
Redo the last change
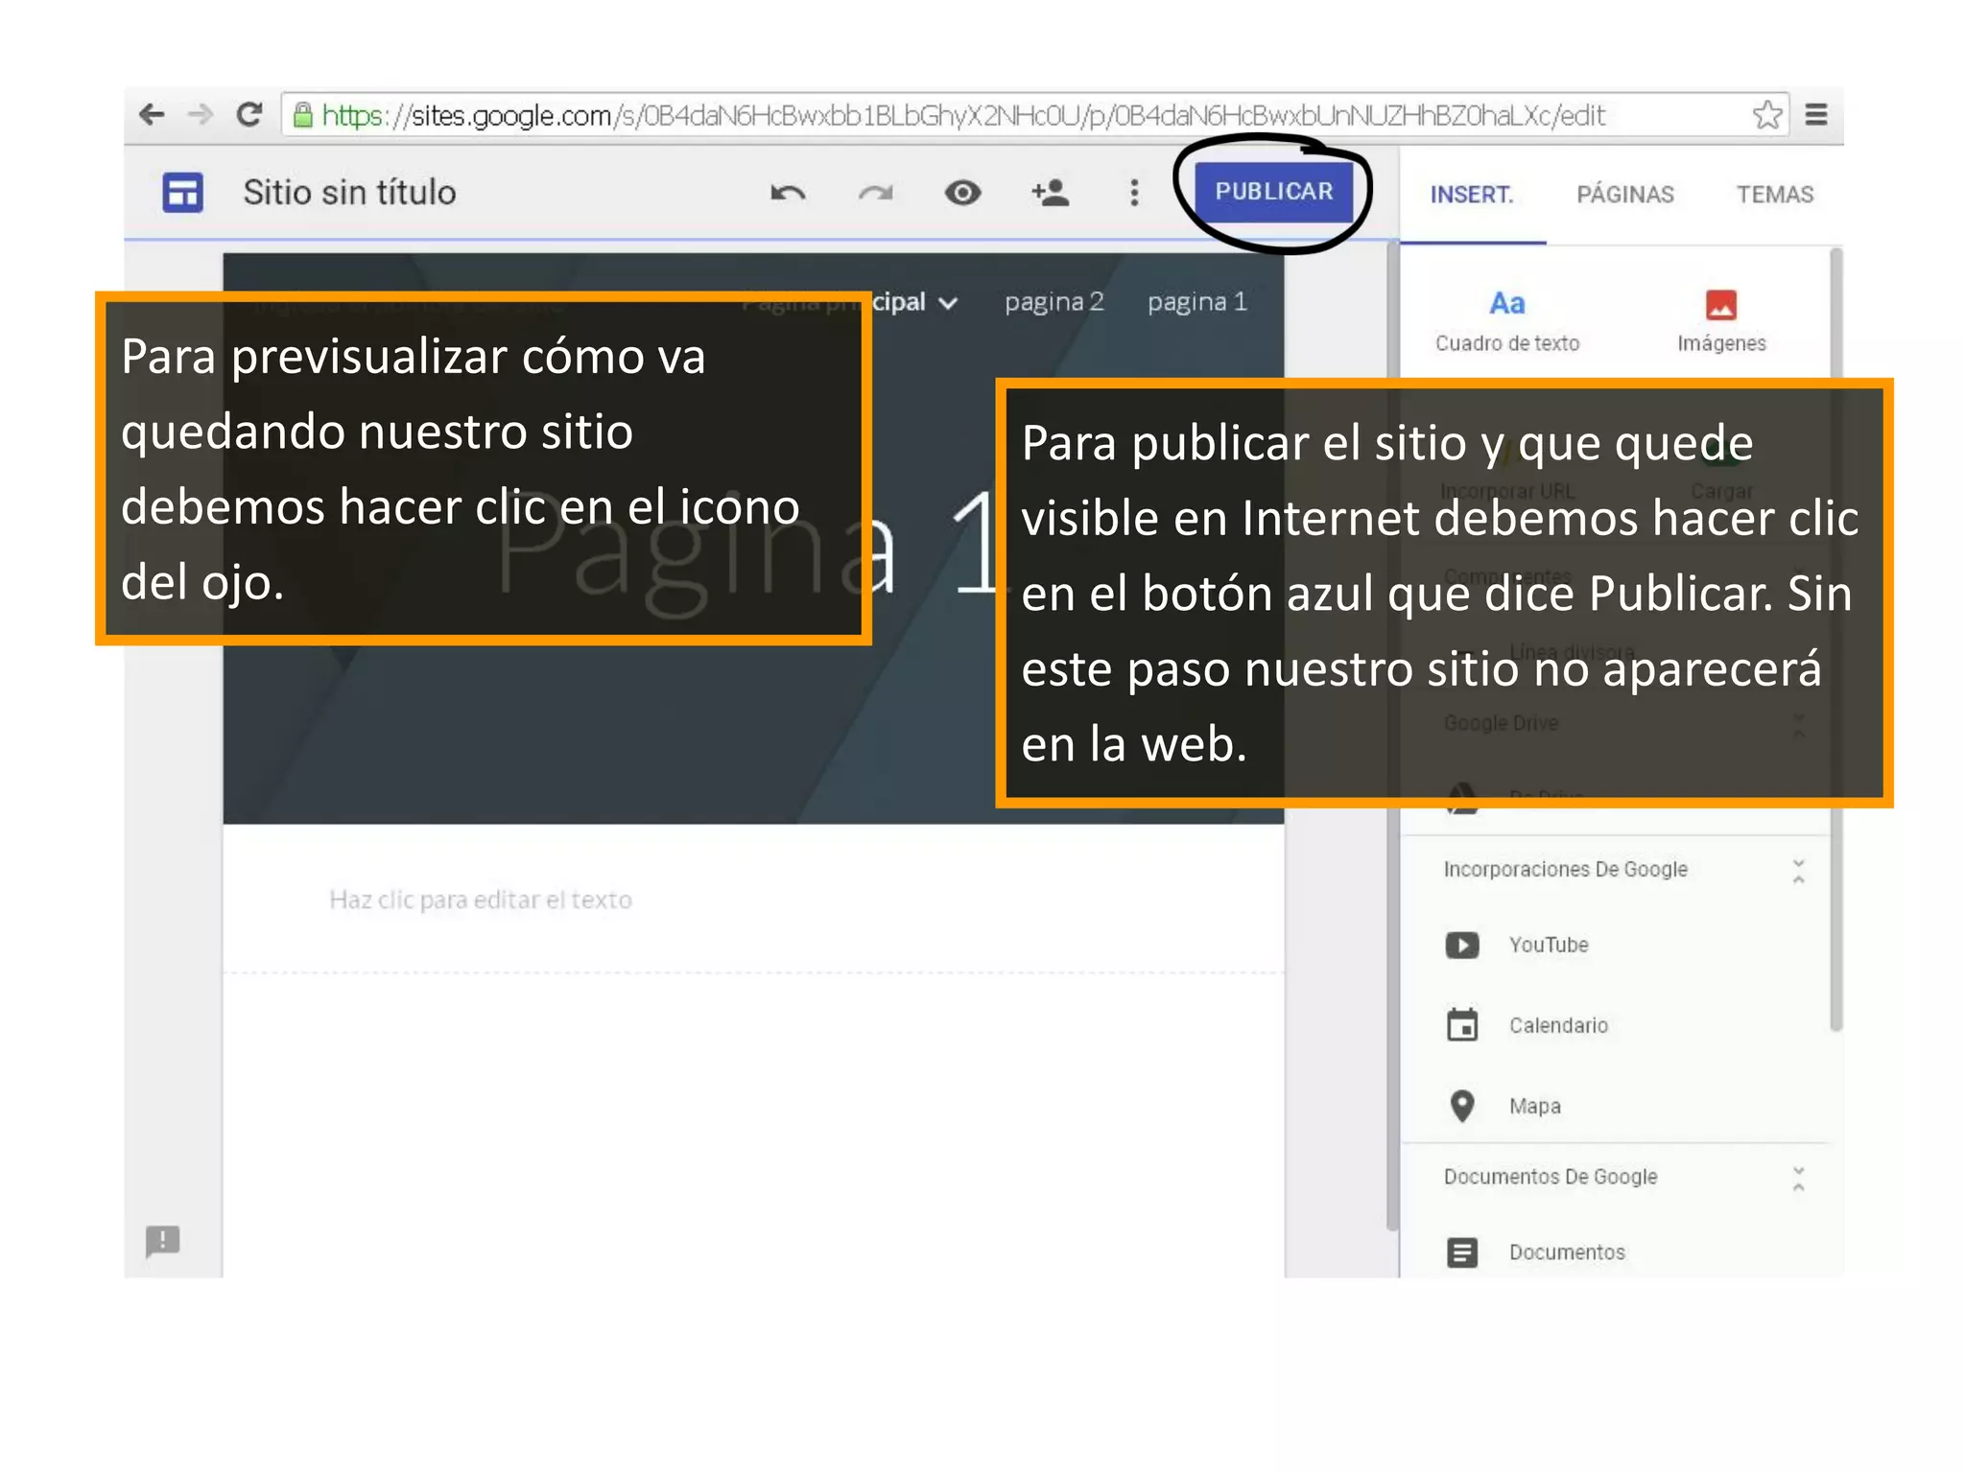click(875, 194)
